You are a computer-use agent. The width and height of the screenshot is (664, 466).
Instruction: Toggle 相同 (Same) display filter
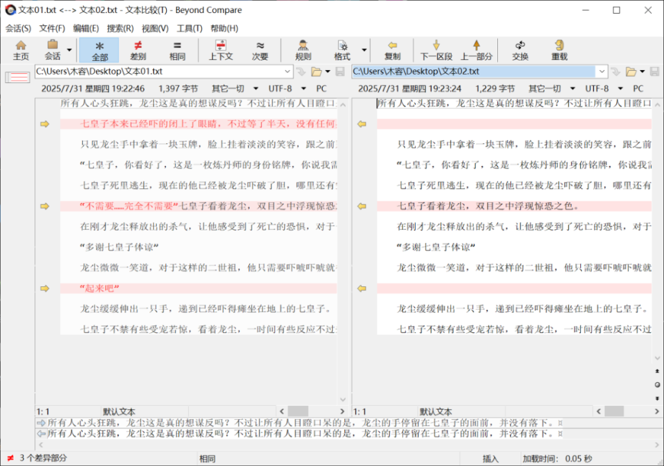click(x=177, y=50)
